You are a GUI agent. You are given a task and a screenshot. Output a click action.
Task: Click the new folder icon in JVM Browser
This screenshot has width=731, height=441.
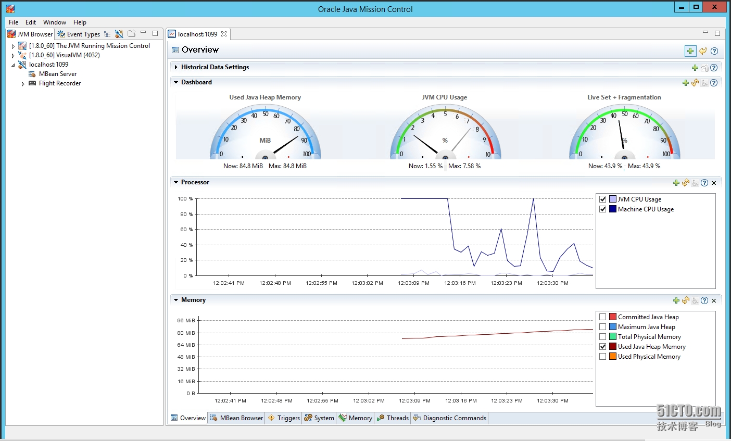131,33
